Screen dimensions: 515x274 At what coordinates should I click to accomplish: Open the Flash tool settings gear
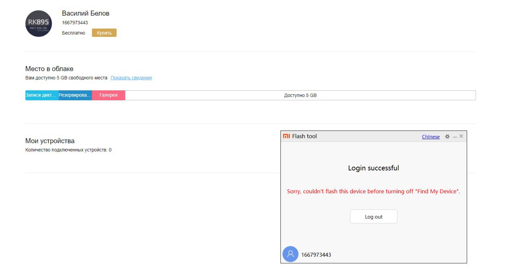pos(447,136)
